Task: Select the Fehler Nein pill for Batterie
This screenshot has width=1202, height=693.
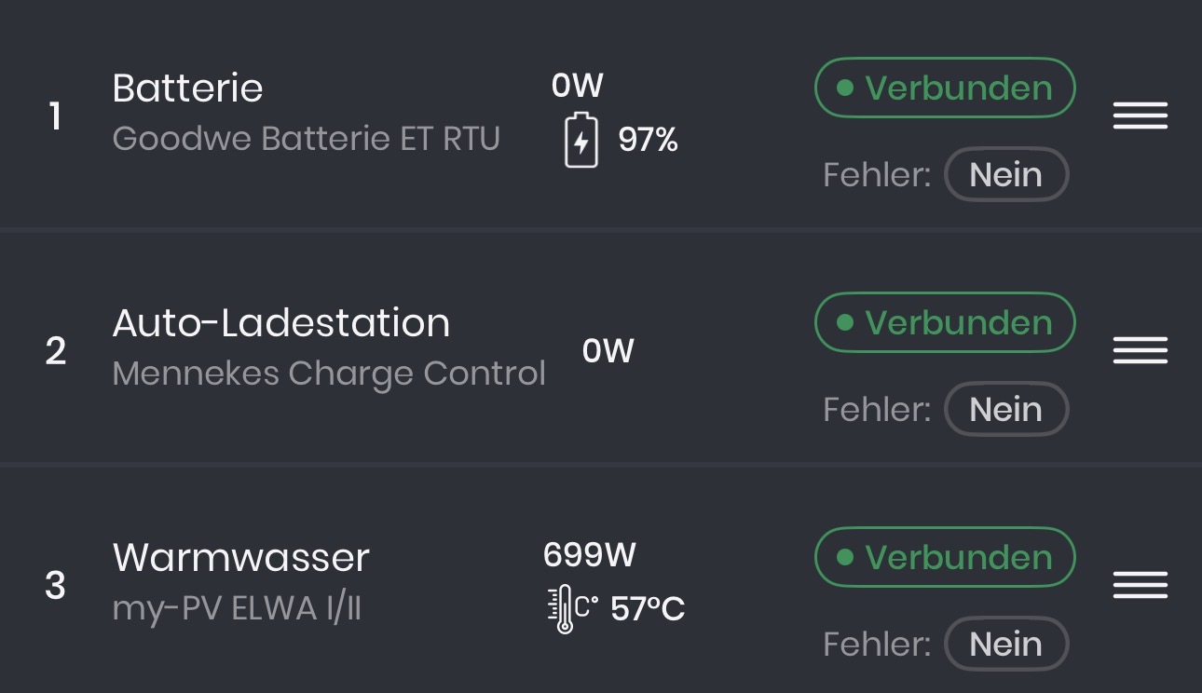Action: coord(1006,174)
